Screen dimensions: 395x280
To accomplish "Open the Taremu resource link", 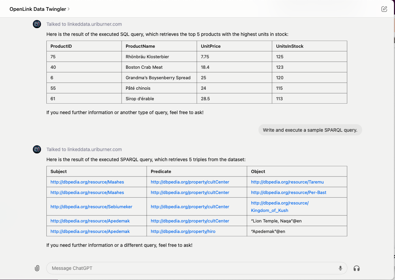I will pyautogui.click(x=287, y=182).
